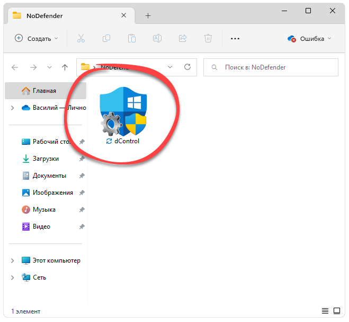Open Документы in sidebar
This screenshot has height=322, width=349.
pos(44,176)
